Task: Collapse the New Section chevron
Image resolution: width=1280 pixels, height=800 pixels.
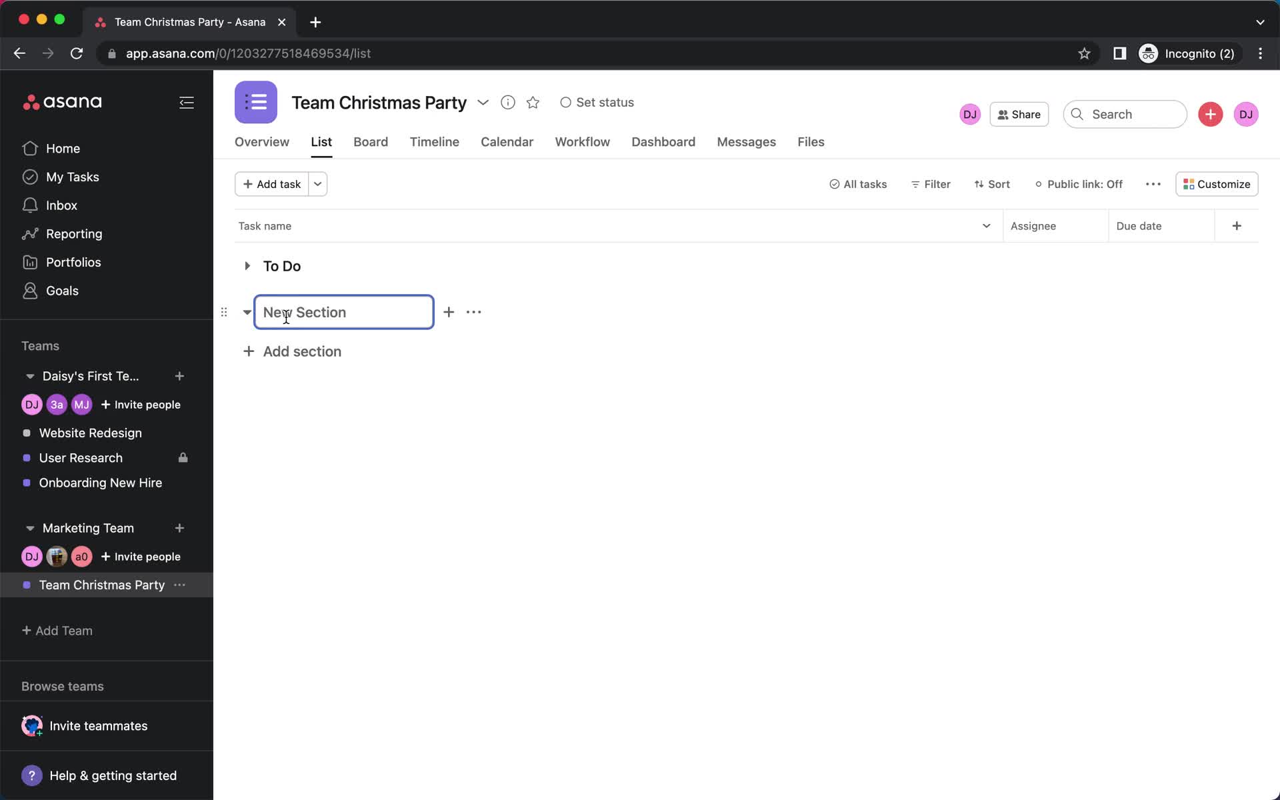Action: point(246,311)
